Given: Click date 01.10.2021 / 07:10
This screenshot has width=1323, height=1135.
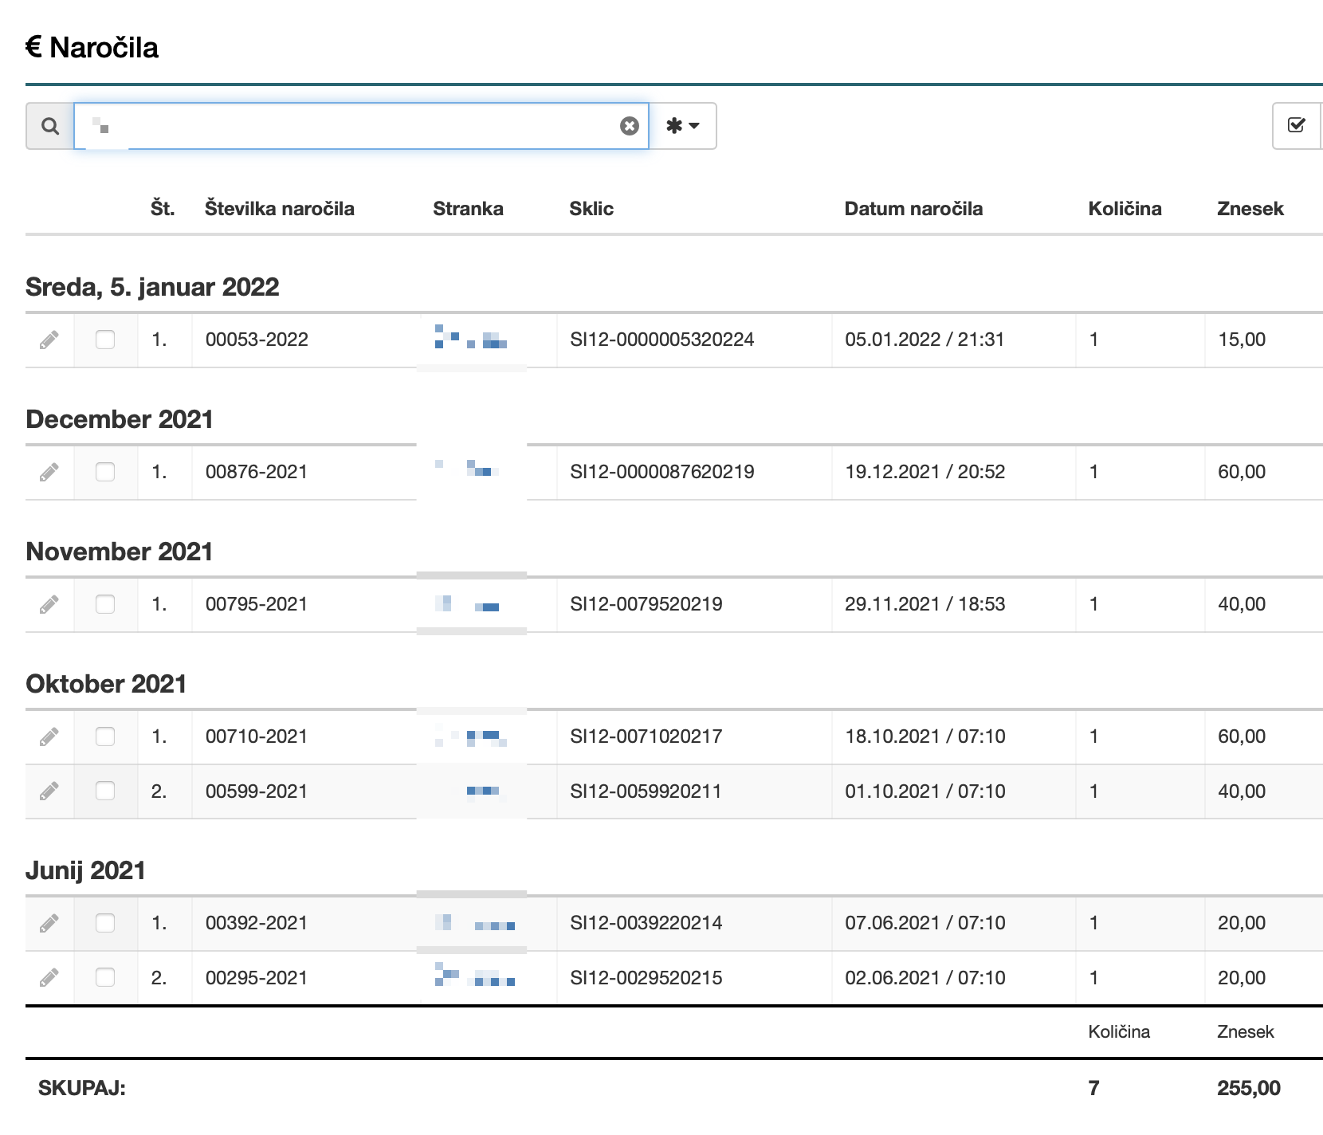Looking at the screenshot, I should point(925,791).
